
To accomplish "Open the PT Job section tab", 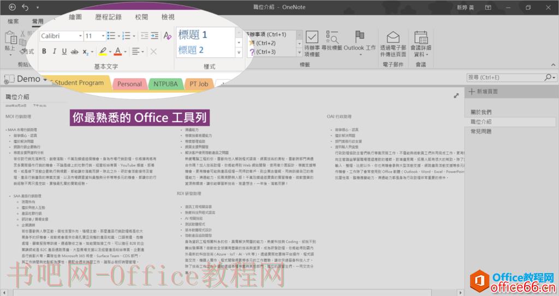I will point(199,84).
